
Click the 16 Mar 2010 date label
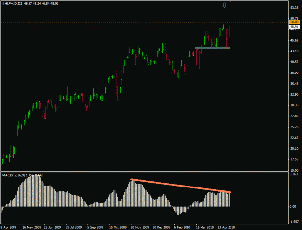[x=205, y=227]
